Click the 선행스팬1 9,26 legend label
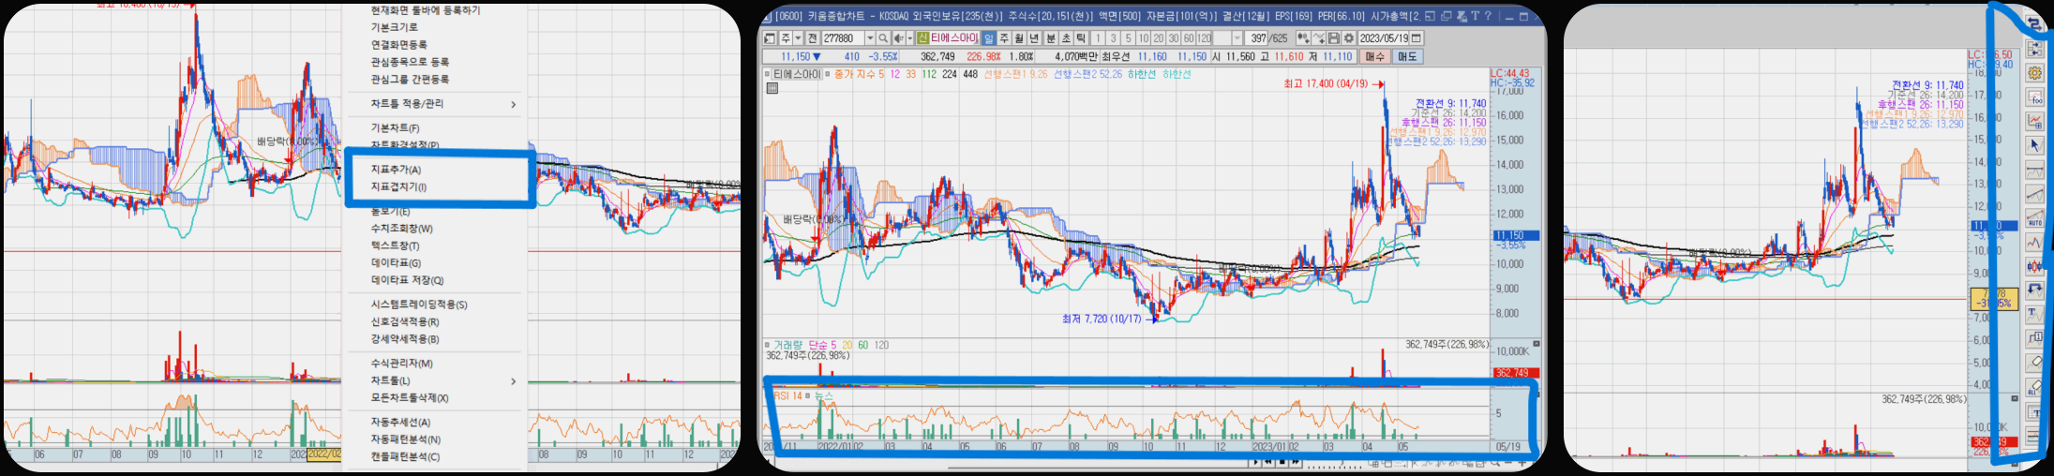The width and height of the screenshot is (2054, 476). pos(1016,74)
